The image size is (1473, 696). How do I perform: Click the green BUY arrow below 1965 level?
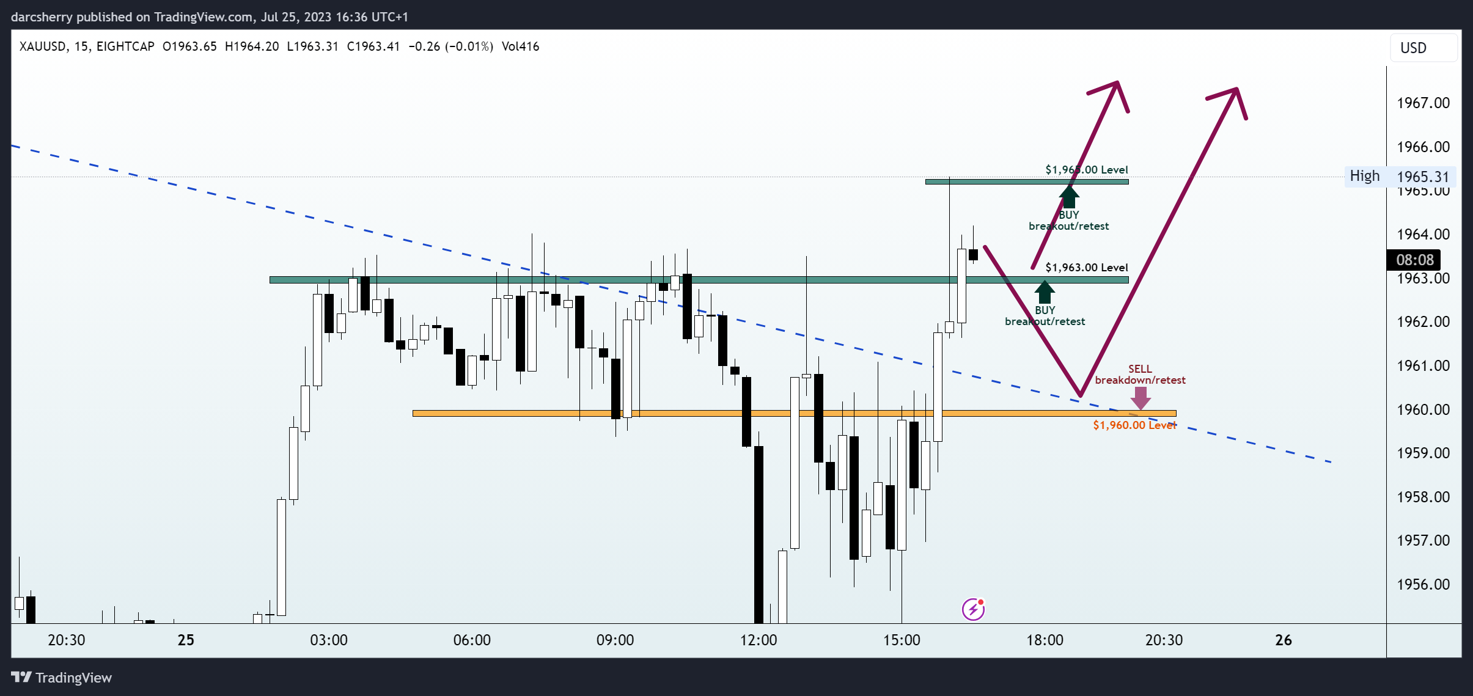pos(1068,197)
